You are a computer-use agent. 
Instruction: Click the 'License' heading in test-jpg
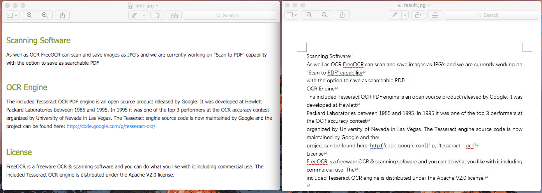[19, 152]
